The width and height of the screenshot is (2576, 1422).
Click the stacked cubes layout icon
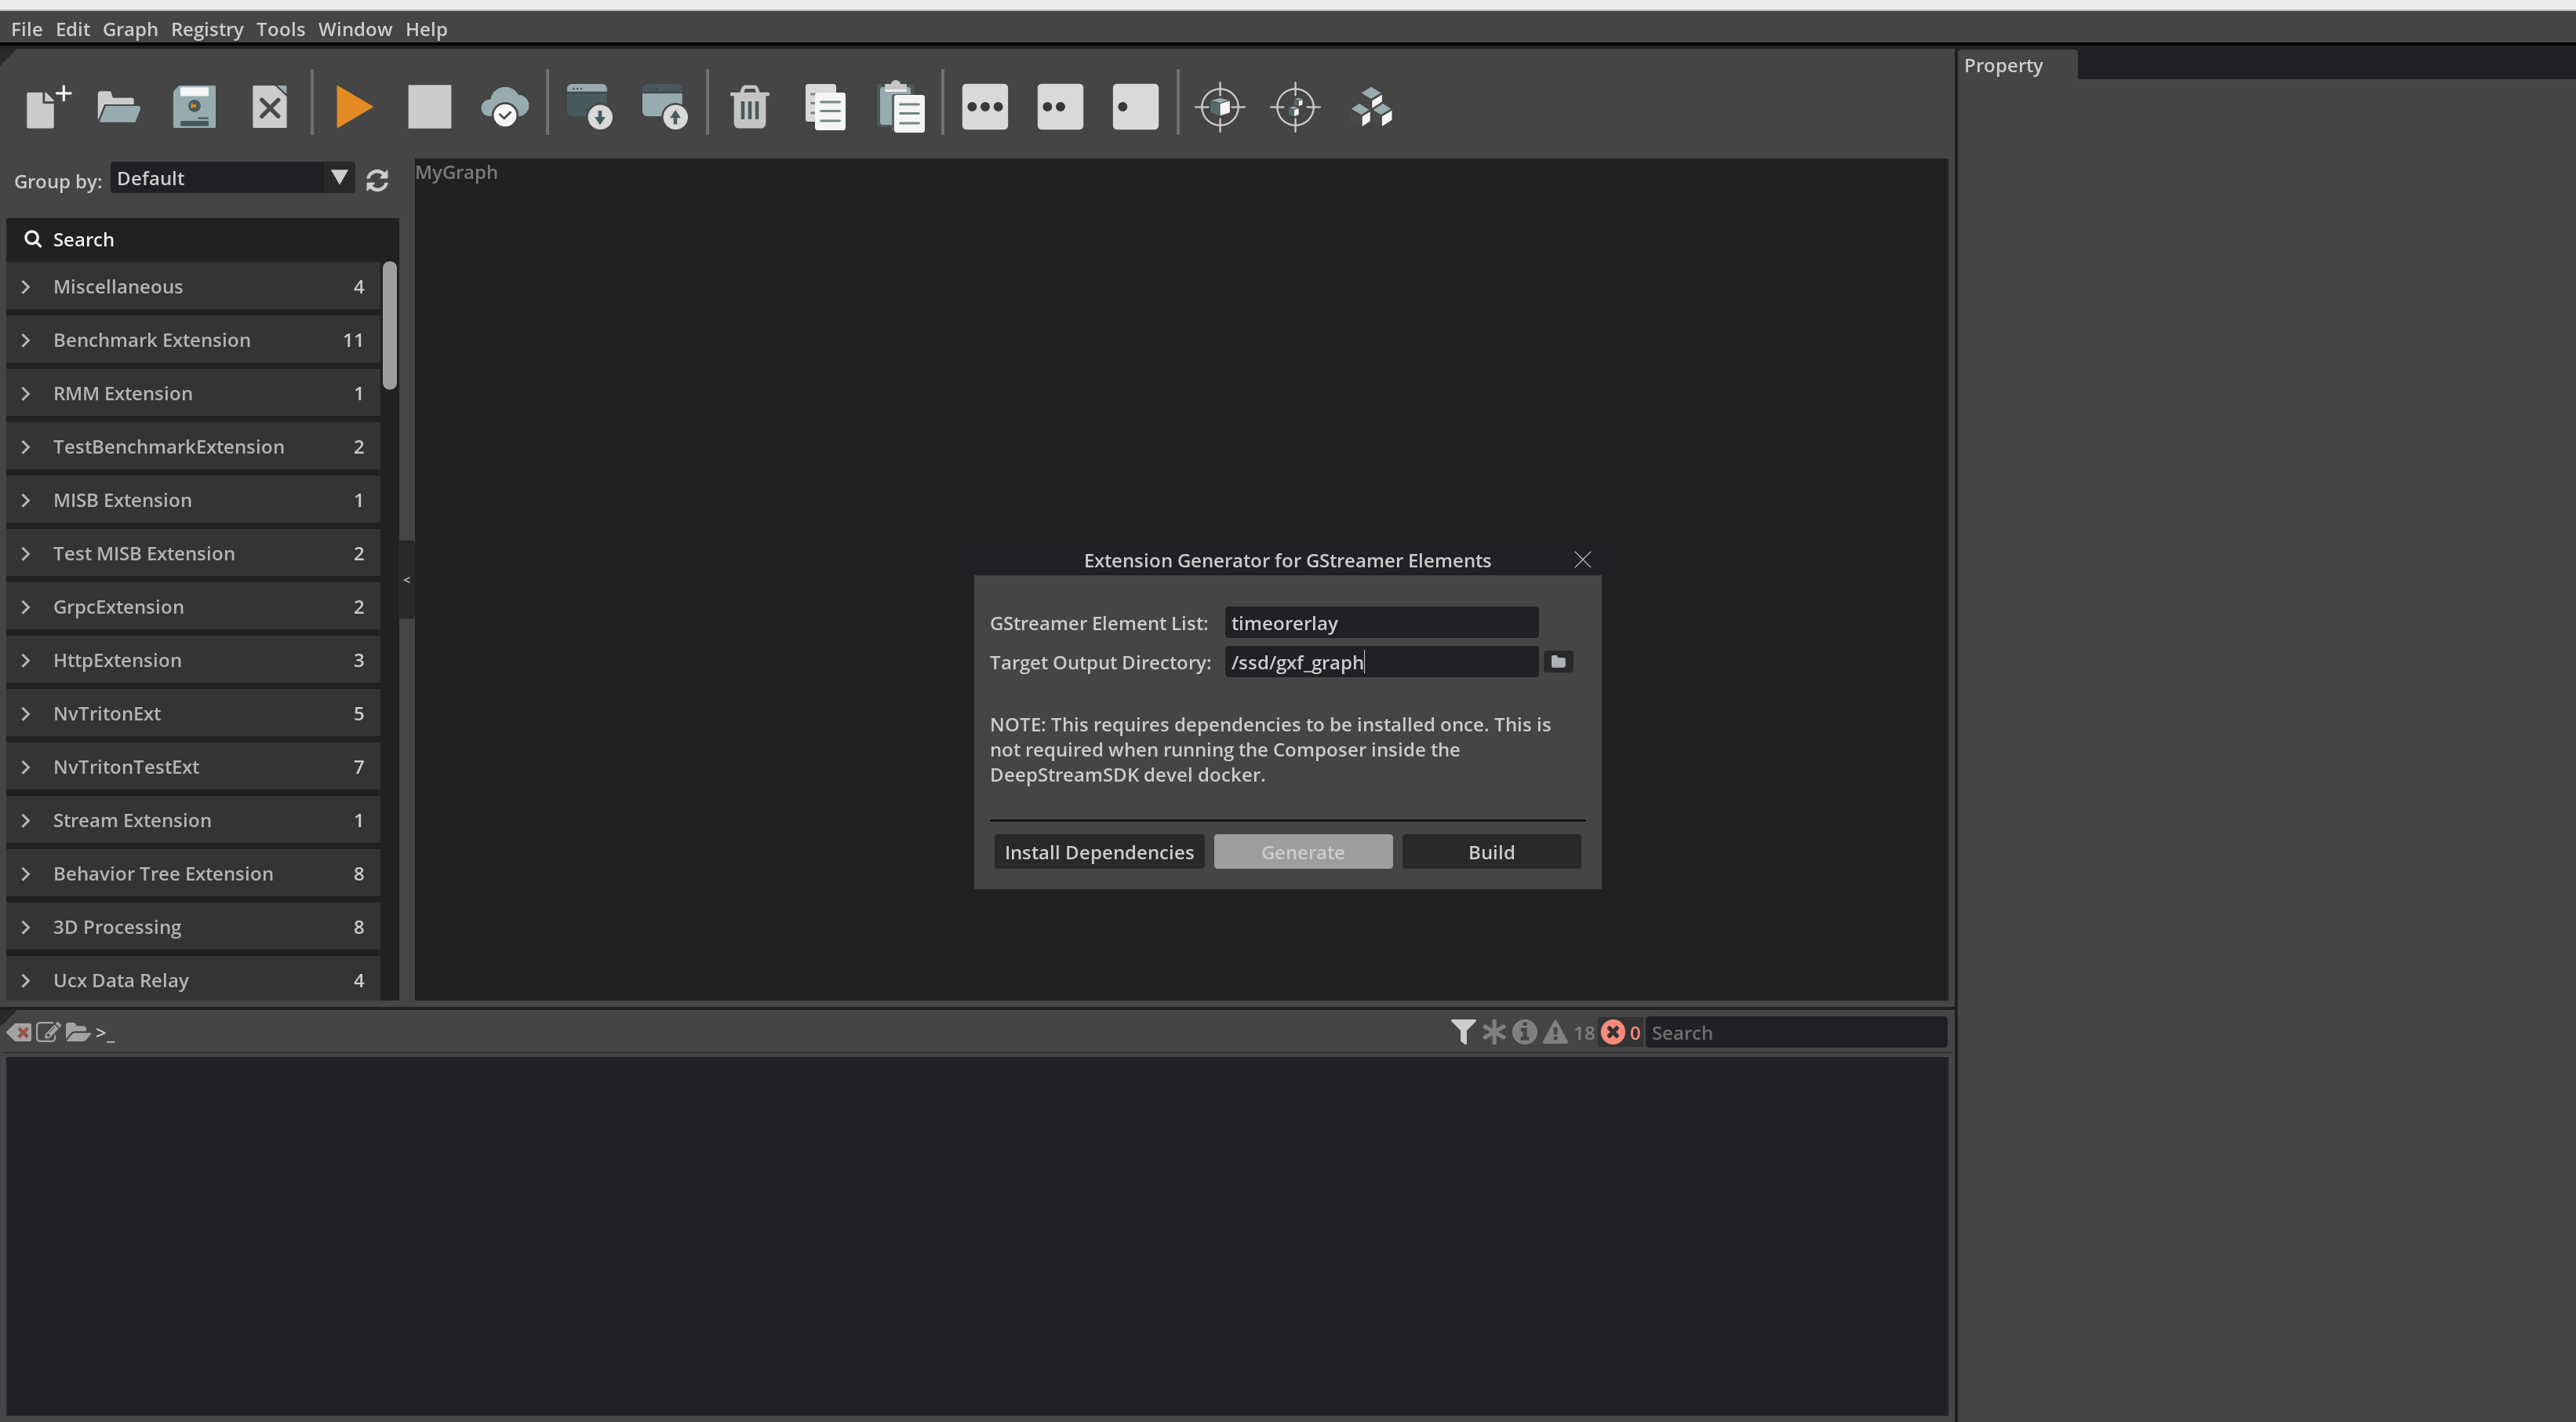[1372, 107]
